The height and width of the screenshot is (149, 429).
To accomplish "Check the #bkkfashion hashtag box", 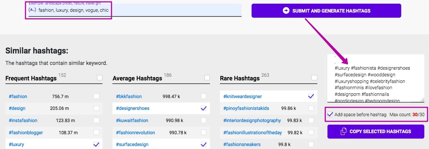I will pos(203,96).
